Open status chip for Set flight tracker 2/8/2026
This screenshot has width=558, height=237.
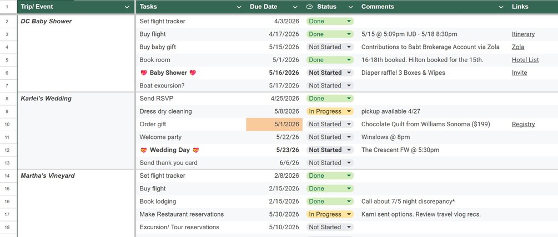pyautogui.click(x=330, y=176)
